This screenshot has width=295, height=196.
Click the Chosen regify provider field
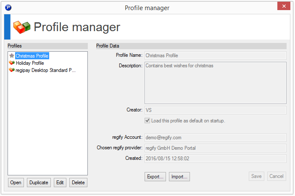[216, 148]
